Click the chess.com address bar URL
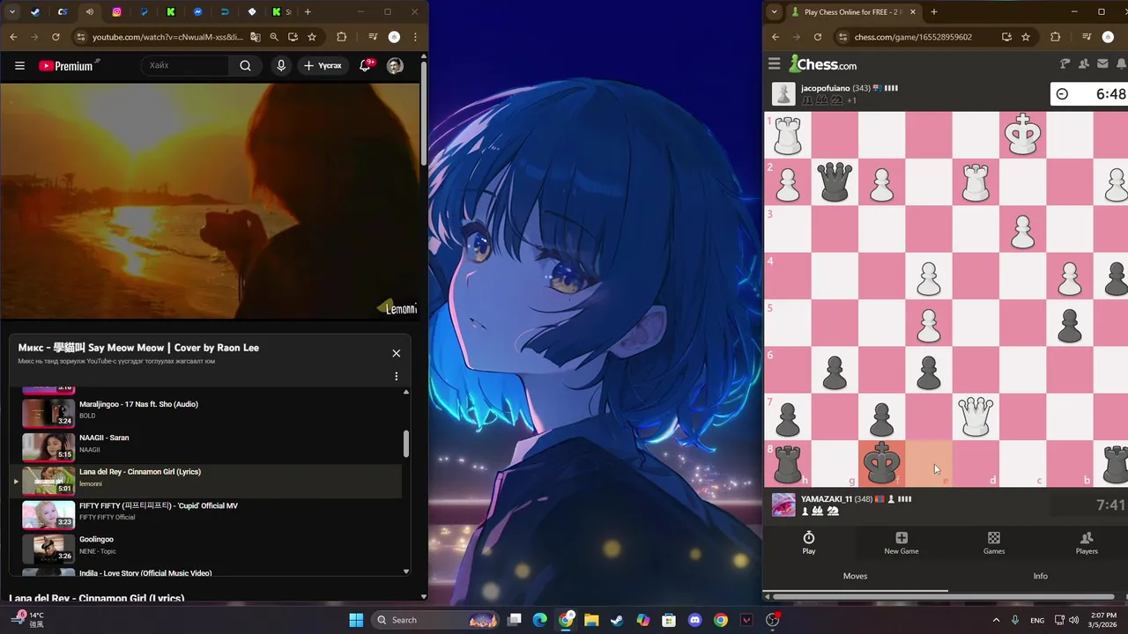The image size is (1128, 634). click(x=913, y=37)
